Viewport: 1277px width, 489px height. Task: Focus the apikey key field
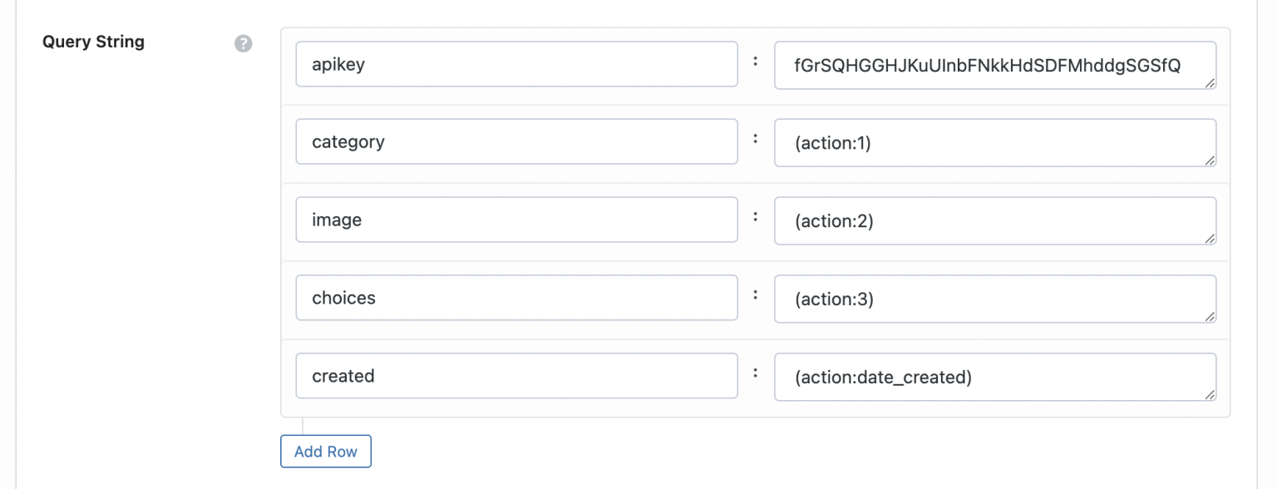[516, 64]
